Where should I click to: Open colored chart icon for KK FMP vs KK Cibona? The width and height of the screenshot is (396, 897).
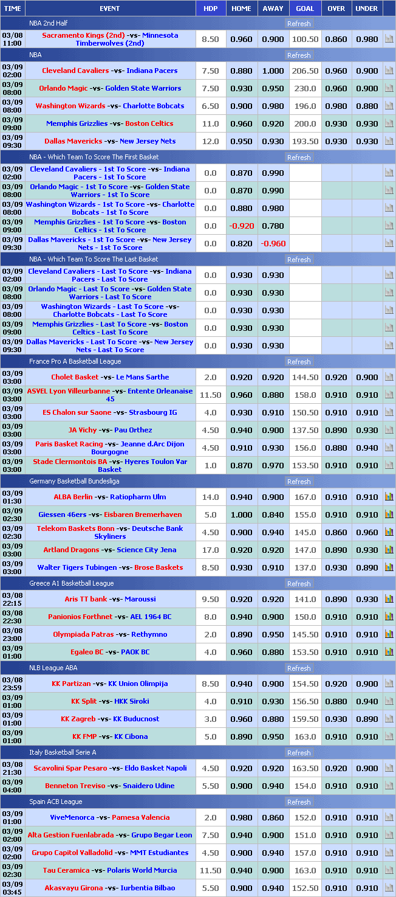pyautogui.click(x=389, y=736)
